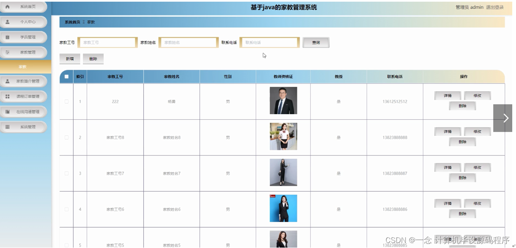Click 删除 in 家教姓名8 row
The image size is (516, 248).
pyautogui.click(x=462, y=142)
